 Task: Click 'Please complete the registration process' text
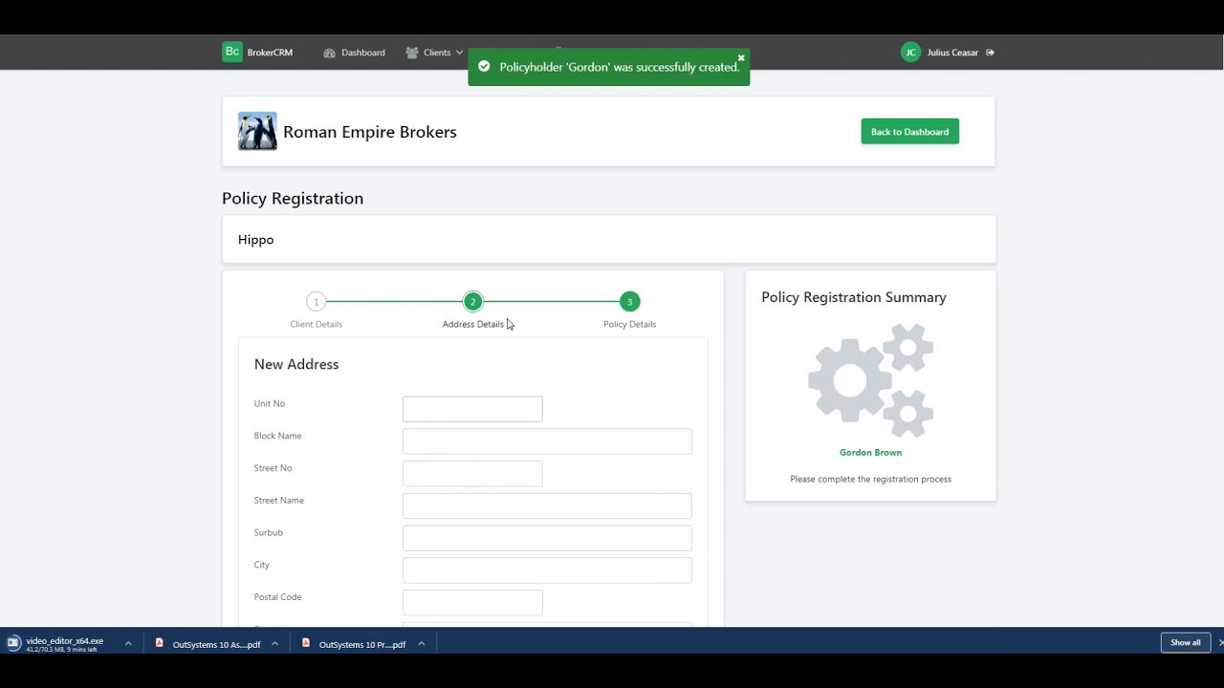[870, 479]
